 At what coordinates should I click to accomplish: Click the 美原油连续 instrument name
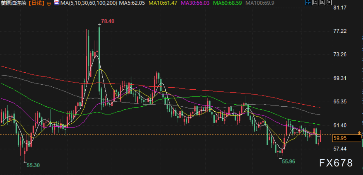click(x=14, y=3)
